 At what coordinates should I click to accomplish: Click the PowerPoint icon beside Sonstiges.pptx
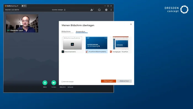pyautogui.click(x=111, y=52)
